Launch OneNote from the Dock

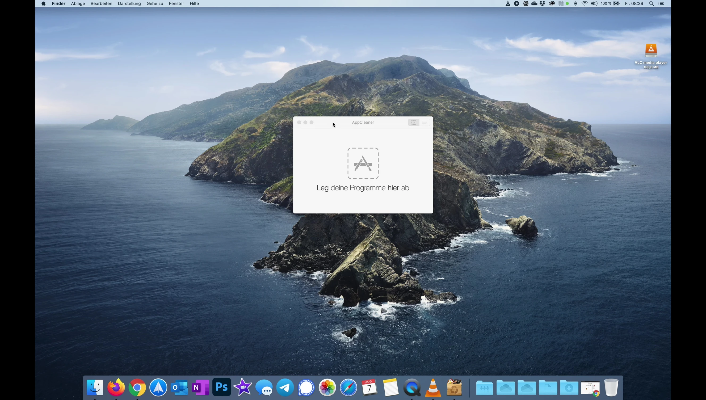(200, 387)
